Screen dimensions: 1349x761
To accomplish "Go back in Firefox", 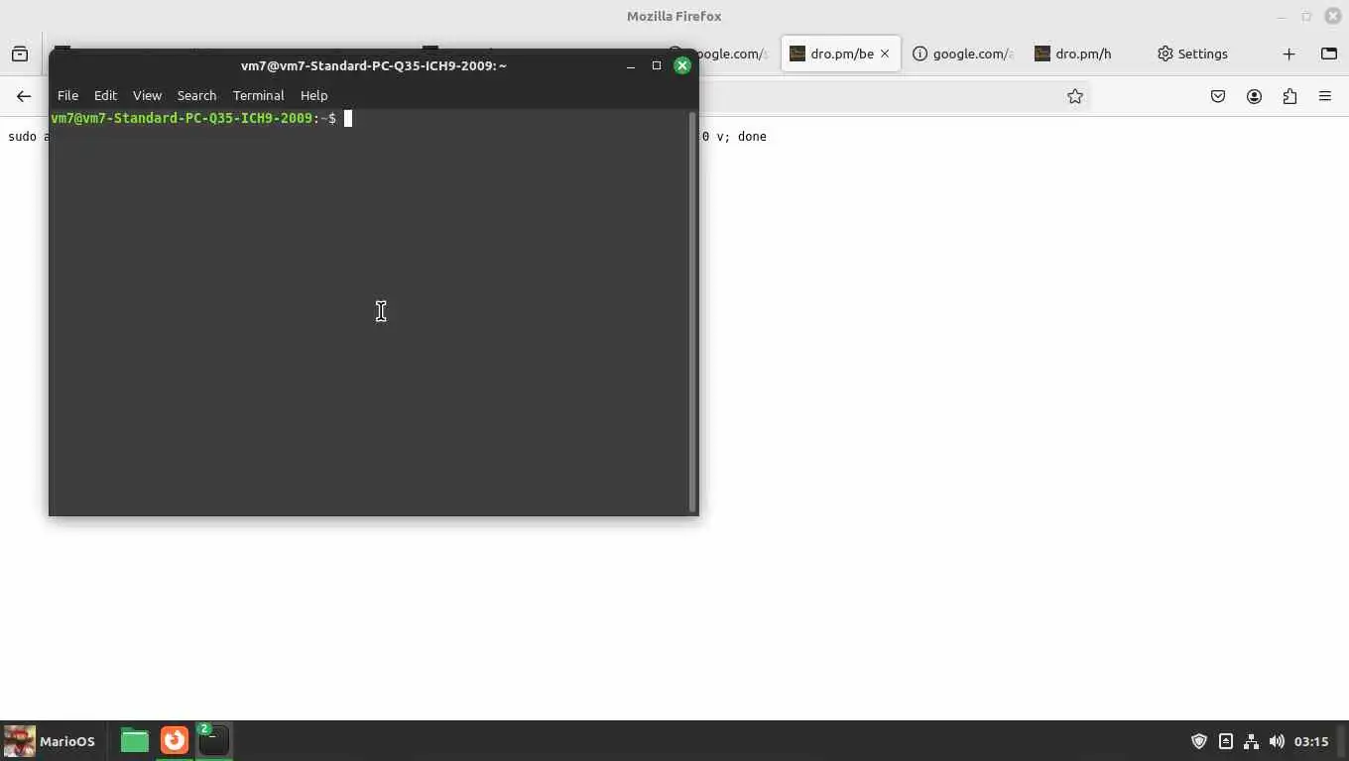I will [24, 96].
